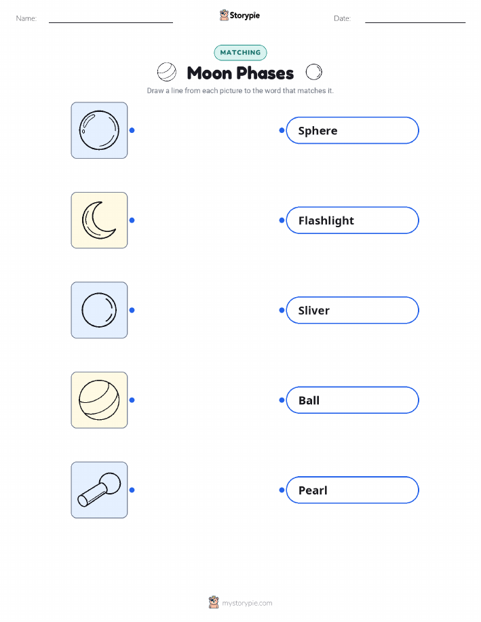Click the dot next to crescent picture
Viewport: 481px width, 622px height.
[x=132, y=220]
